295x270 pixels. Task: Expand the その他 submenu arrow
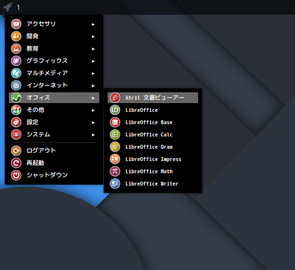[x=93, y=110]
